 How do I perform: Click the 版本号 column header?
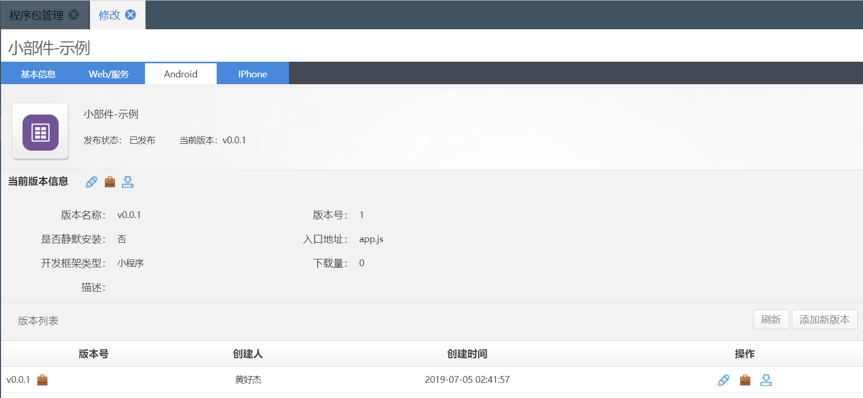click(x=94, y=354)
